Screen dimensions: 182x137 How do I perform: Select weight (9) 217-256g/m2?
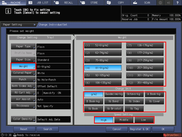[145, 60]
